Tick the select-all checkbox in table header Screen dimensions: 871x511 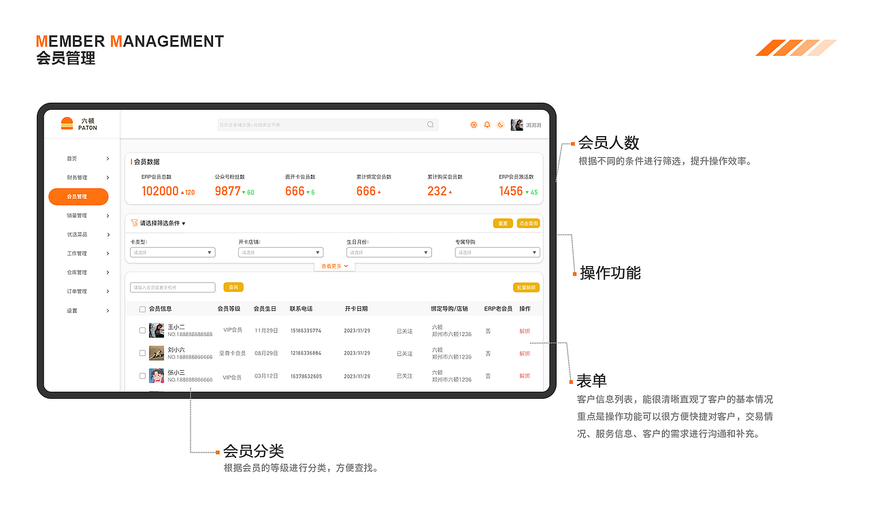pos(142,309)
